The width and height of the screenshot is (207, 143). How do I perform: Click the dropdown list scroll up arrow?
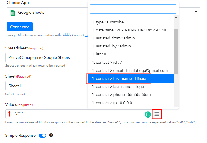pyautogui.click(x=176, y=17)
